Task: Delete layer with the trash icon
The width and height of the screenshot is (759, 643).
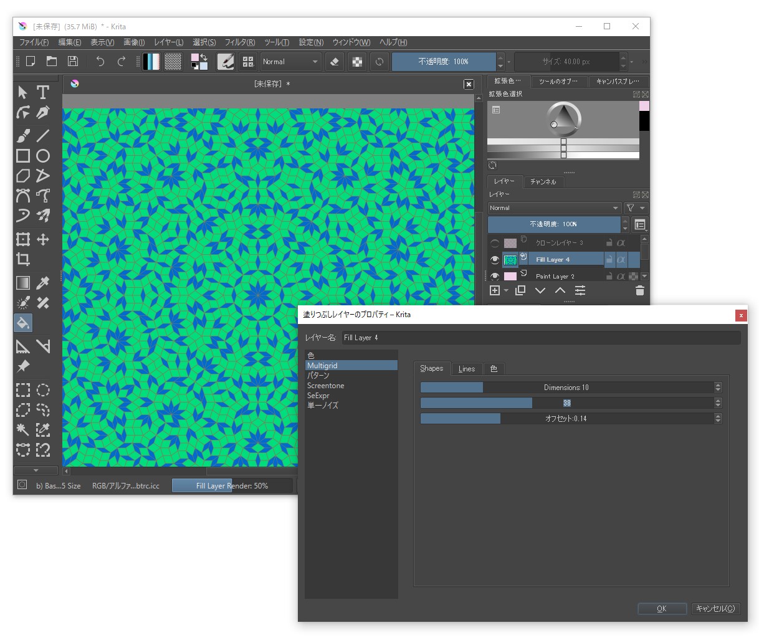Action: tap(639, 290)
